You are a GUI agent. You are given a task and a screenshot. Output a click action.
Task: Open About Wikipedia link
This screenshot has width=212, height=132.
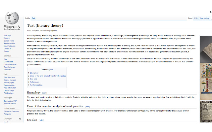coord(10,46)
